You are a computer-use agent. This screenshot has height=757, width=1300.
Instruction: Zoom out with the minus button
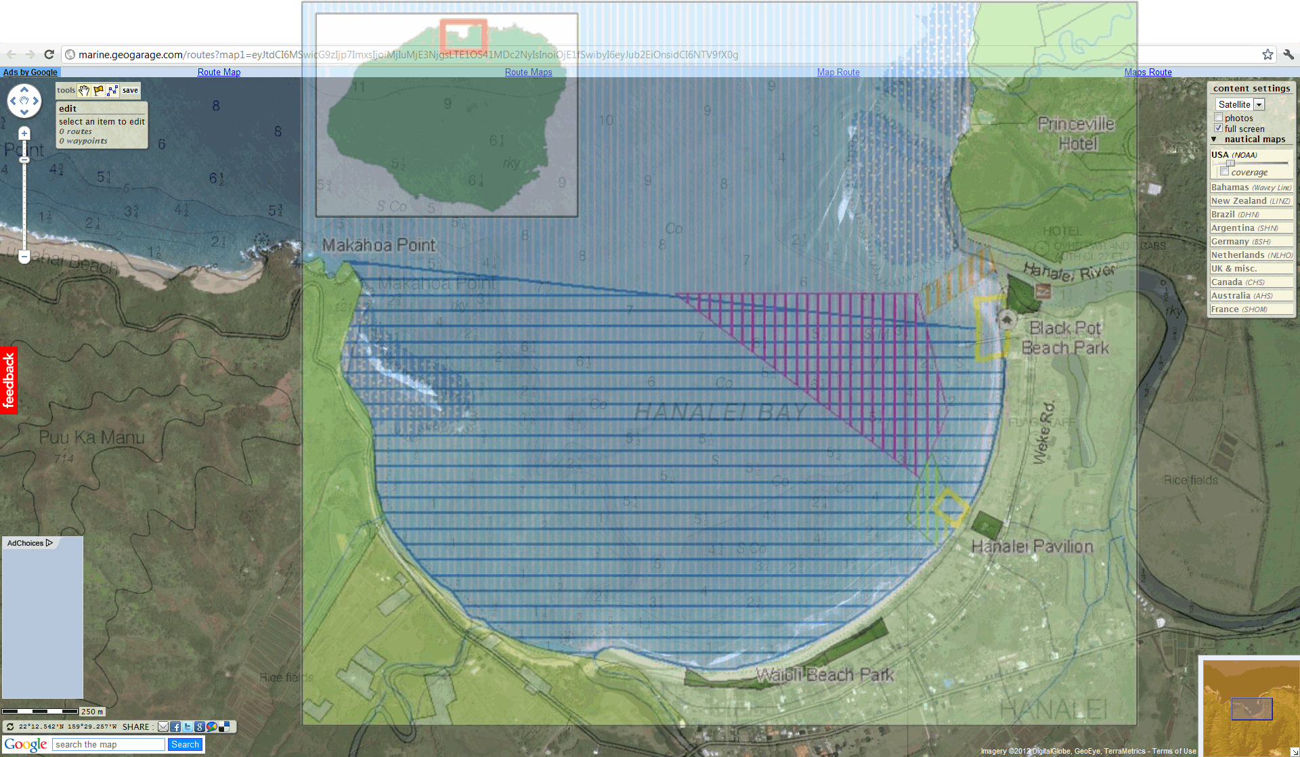[x=24, y=257]
